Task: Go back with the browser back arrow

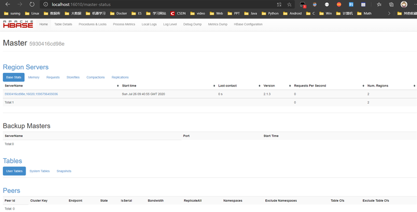Action: (8, 4)
